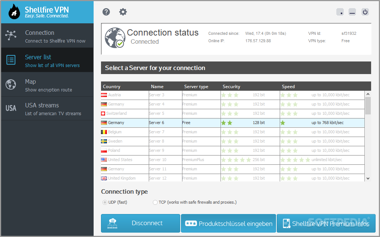Click the speed star of Server 6

click(283, 123)
